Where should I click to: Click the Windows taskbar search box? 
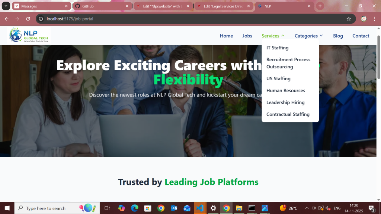coord(57,208)
